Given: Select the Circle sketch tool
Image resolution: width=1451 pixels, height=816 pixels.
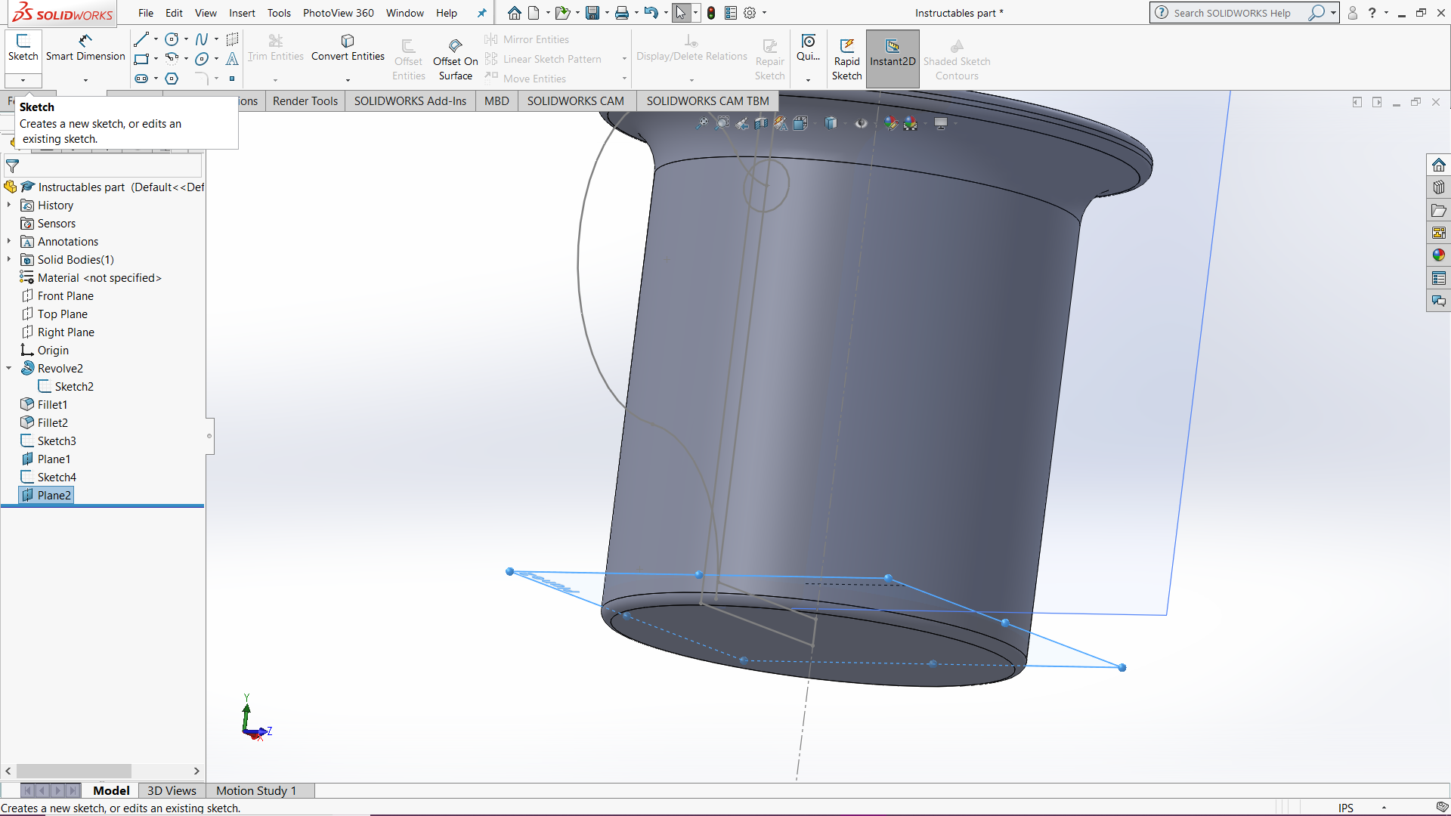Looking at the screenshot, I should click(172, 39).
